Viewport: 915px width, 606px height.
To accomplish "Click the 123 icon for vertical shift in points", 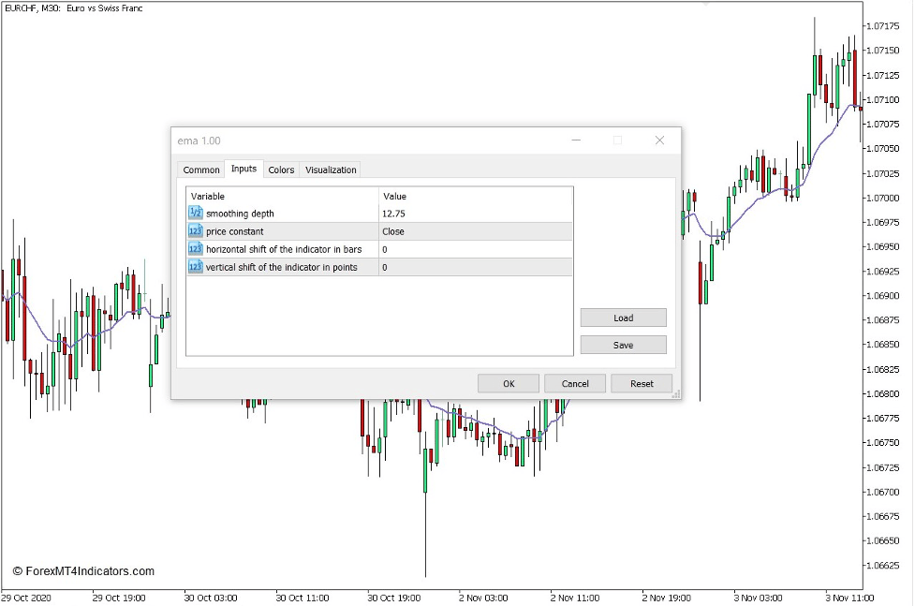I will [195, 267].
